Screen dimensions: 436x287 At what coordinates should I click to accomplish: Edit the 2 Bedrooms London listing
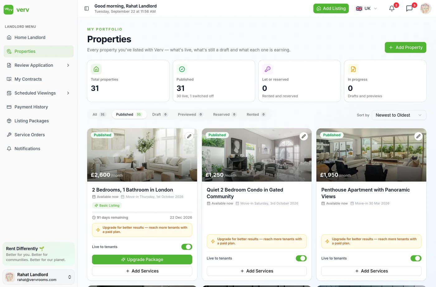point(189,136)
